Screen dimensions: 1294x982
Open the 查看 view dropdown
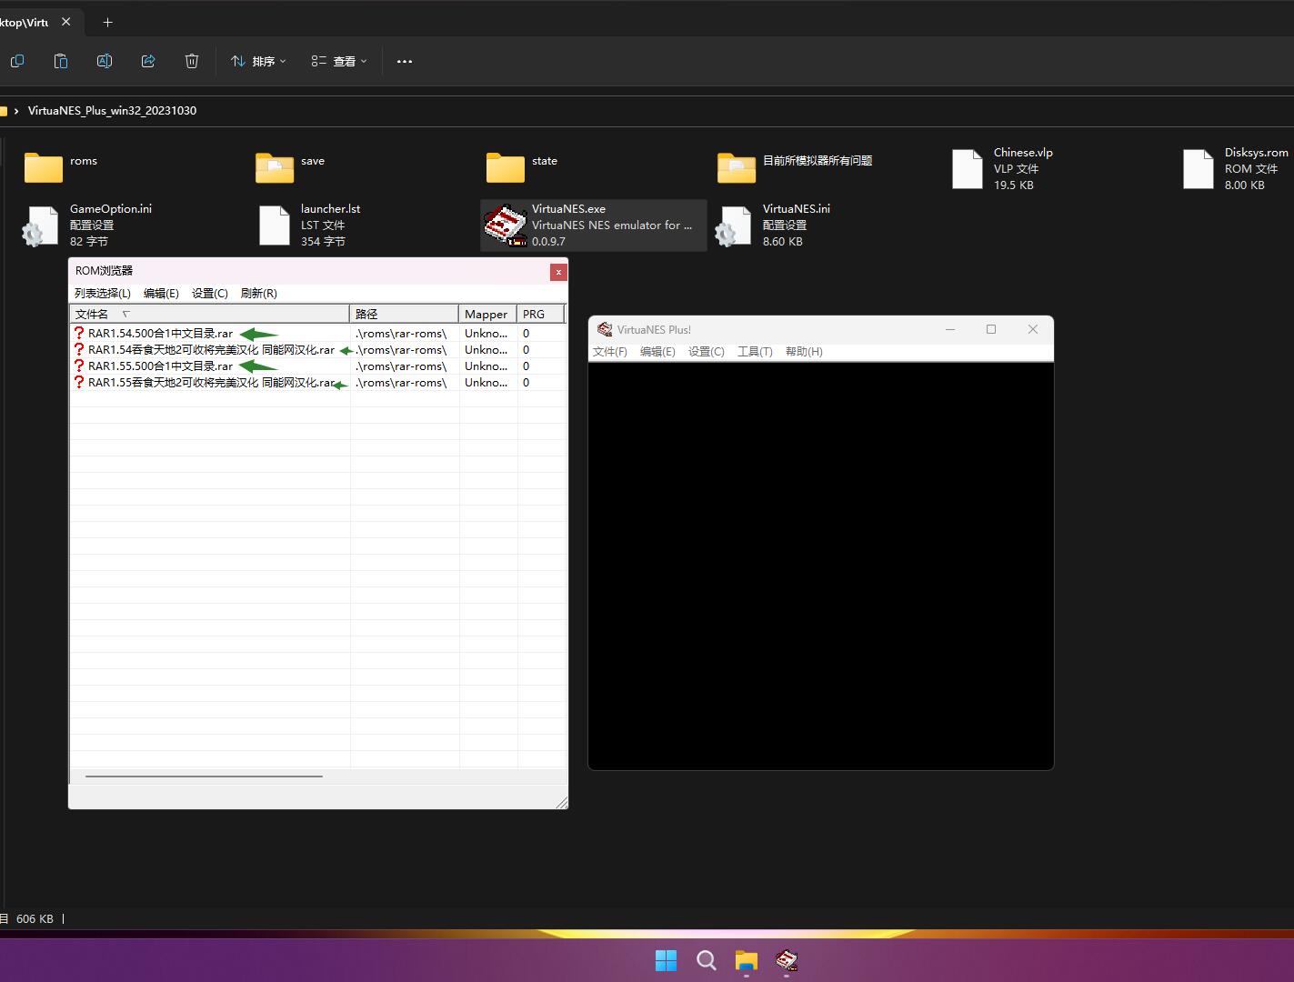click(x=339, y=61)
